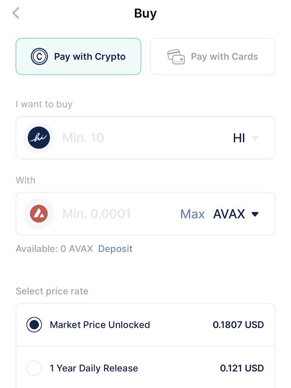Click the credit cards icon

[176, 57]
